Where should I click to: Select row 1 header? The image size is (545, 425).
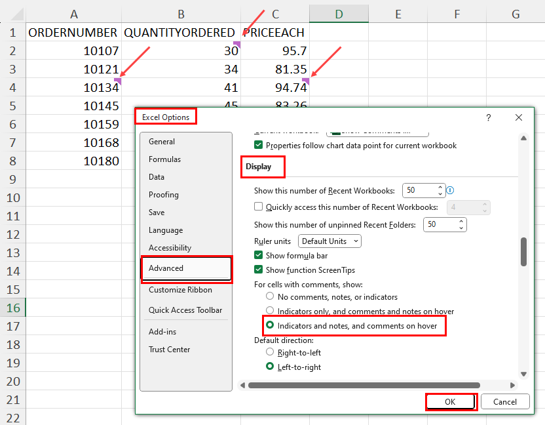[x=13, y=32]
